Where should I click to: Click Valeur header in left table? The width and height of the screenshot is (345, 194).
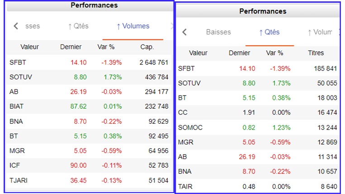pos(30,47)
